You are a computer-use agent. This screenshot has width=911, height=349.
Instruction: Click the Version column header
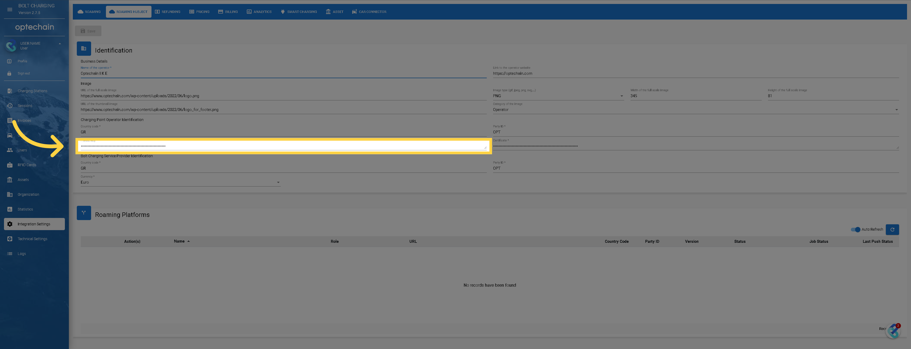[691, 241]
